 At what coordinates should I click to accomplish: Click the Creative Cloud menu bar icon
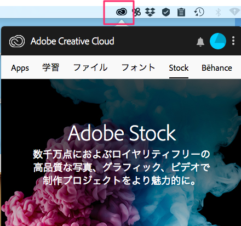tap(122, 12)
